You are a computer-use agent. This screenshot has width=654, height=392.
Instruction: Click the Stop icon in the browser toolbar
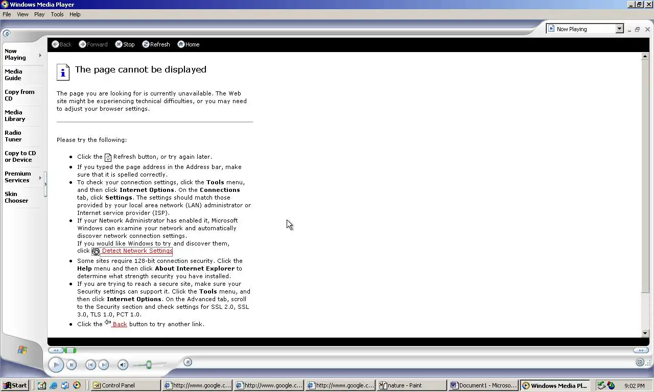[119, 44]
